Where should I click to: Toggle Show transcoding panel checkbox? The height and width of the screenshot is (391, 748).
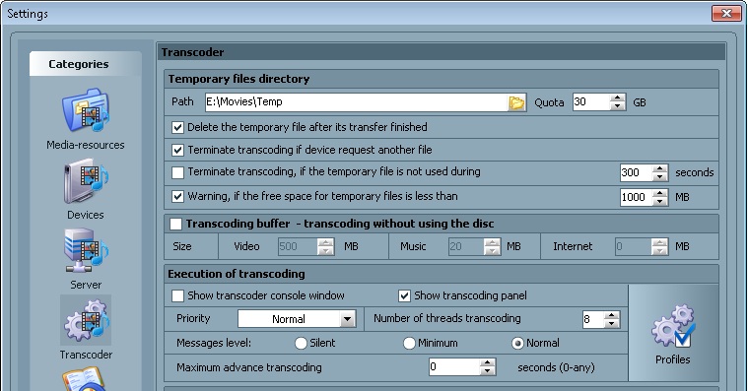point(404,296)
